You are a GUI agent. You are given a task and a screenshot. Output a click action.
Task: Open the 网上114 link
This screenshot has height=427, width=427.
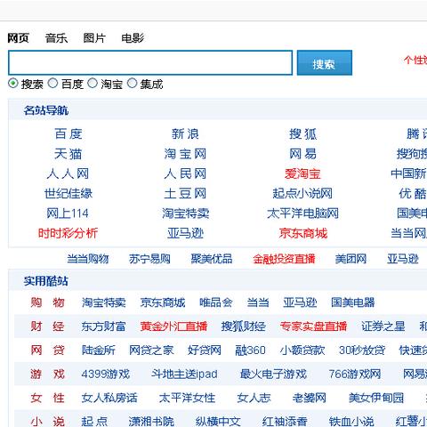click(x=68, y=213)
